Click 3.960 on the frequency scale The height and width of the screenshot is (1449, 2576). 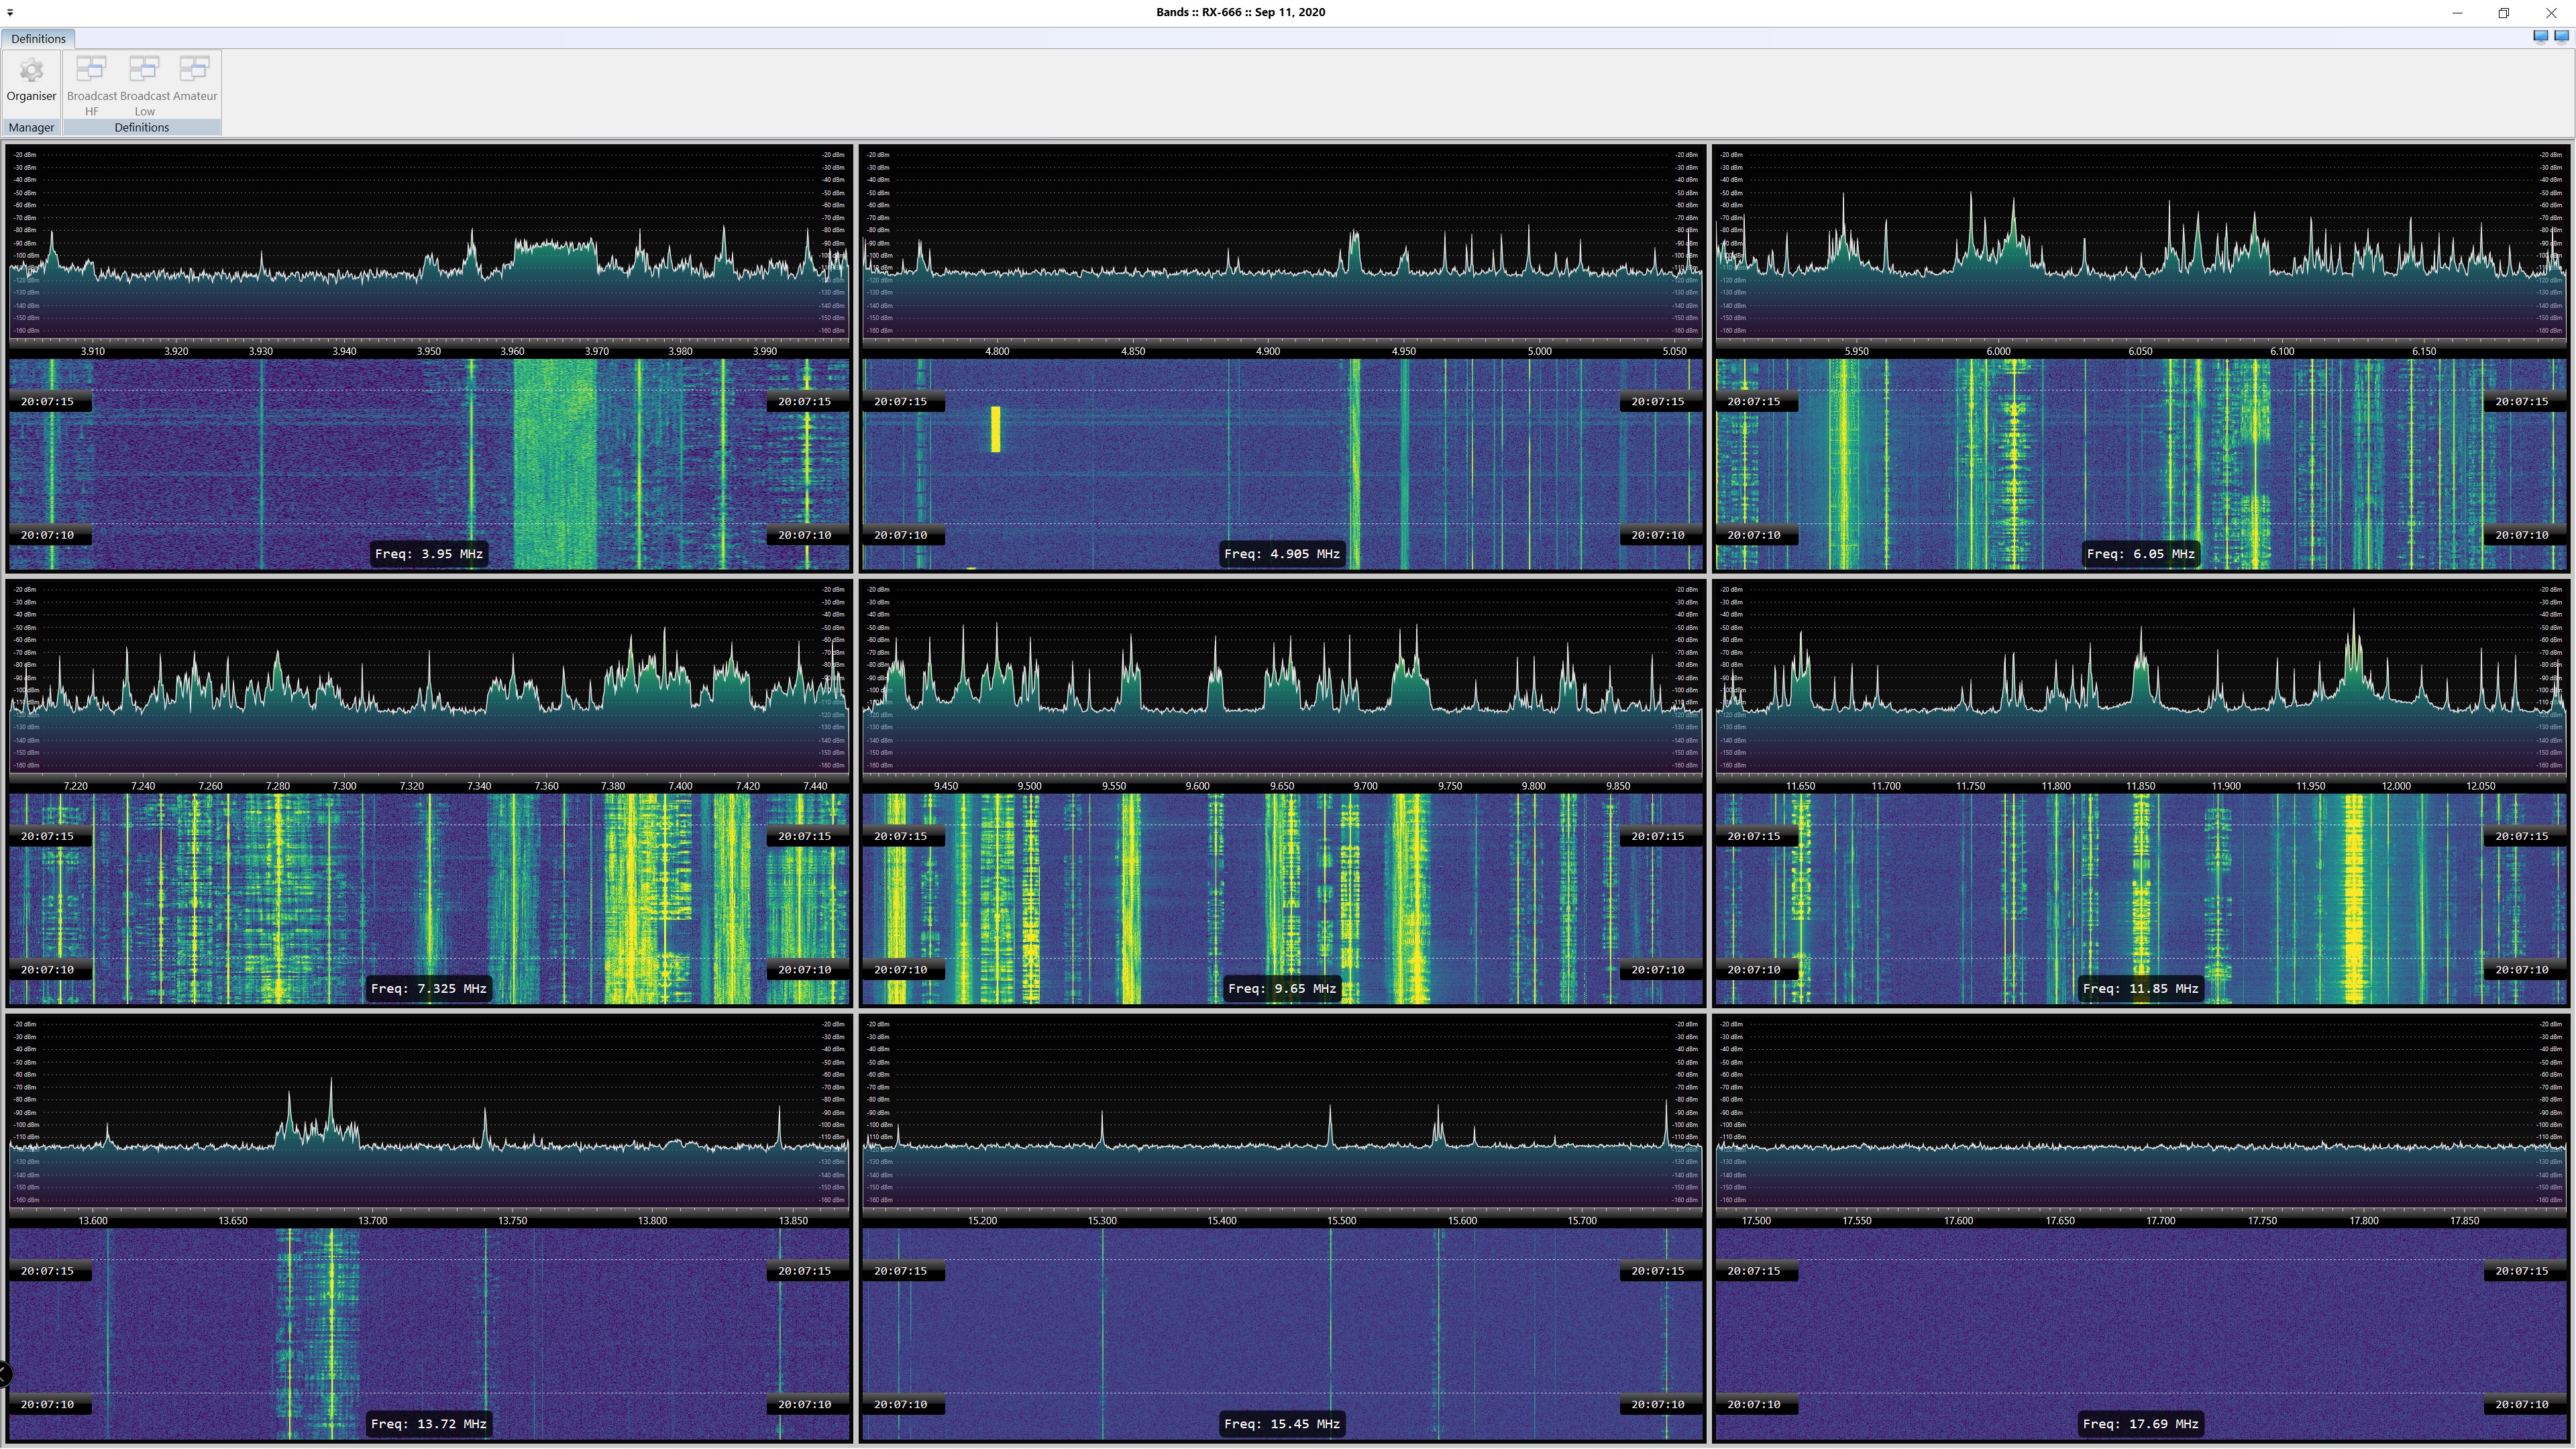point(512,352)
